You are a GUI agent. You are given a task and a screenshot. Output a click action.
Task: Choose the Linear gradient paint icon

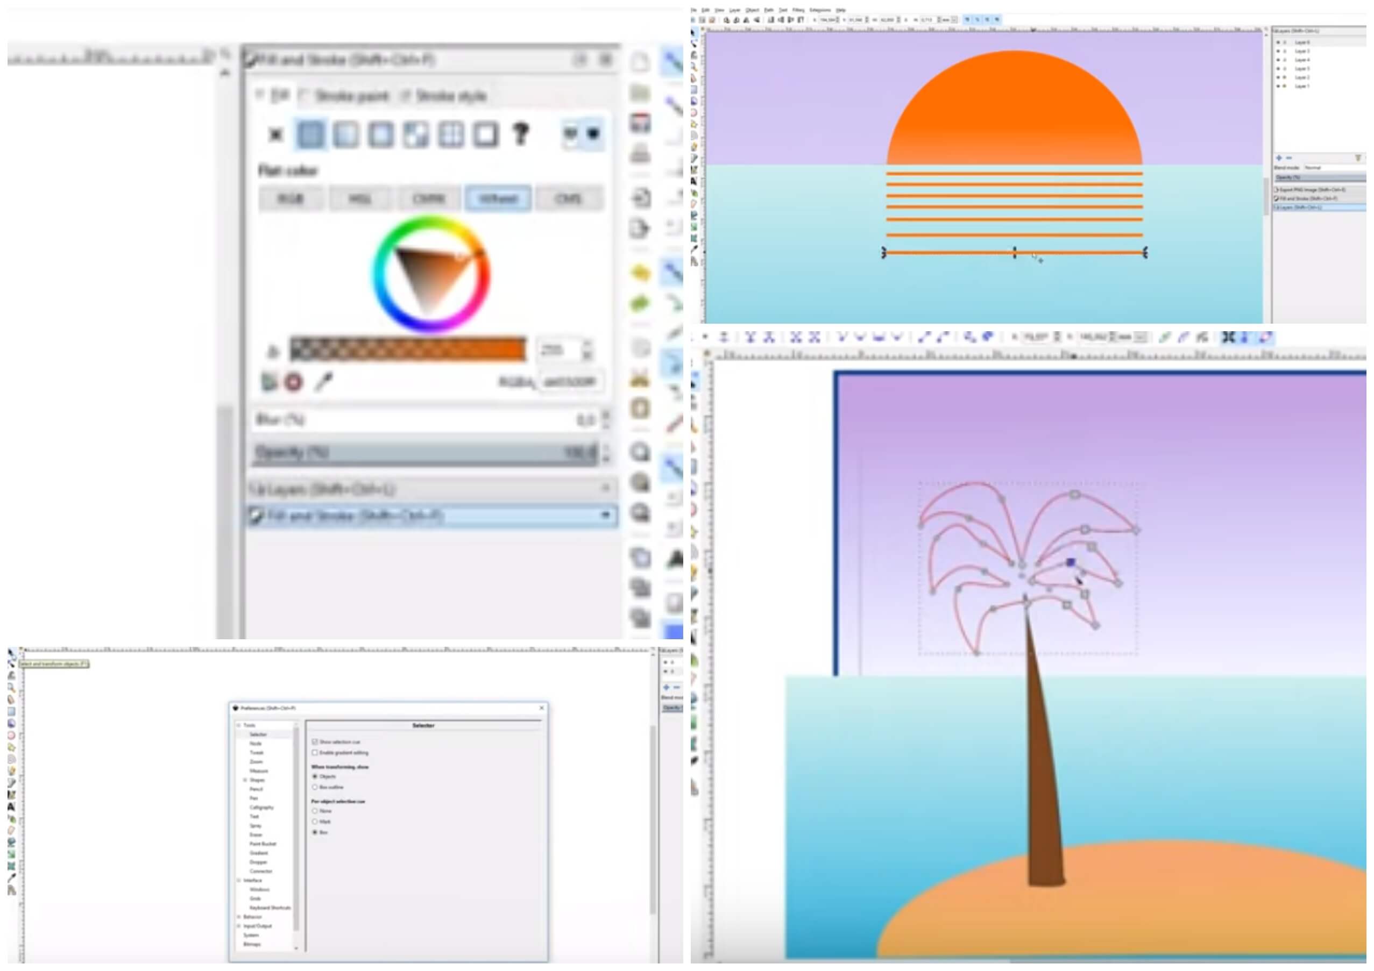tap(345, 134)
